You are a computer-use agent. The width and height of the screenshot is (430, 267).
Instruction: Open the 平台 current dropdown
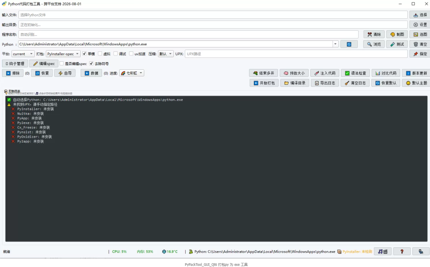[23, 54]
